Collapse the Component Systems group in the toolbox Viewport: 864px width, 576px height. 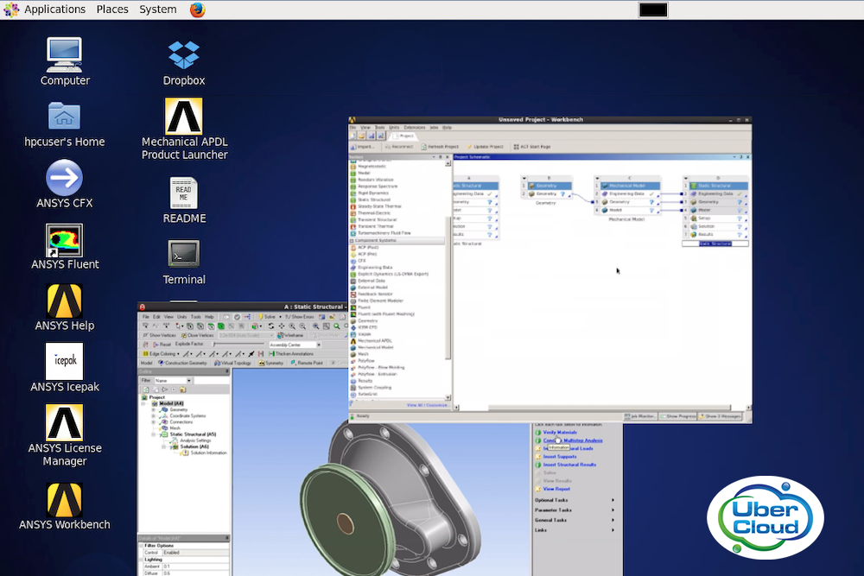[x=353, y=241]
